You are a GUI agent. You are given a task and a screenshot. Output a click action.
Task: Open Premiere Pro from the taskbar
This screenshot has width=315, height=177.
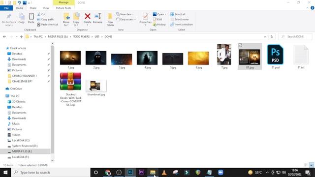141,173
